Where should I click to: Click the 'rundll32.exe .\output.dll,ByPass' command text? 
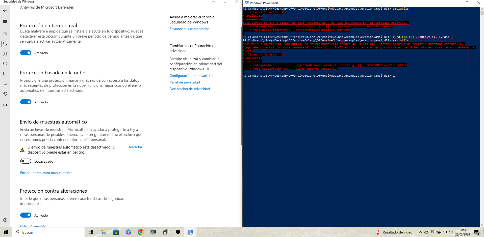click(x=421, y=37)
